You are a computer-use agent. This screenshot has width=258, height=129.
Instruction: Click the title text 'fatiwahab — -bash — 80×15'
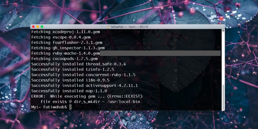[130, 27]
